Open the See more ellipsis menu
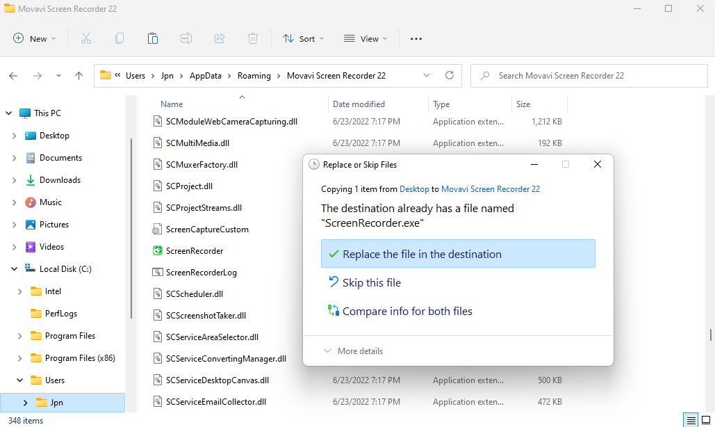Image resolution: width=715 pixels, height=427 pixels. (416, 39)
